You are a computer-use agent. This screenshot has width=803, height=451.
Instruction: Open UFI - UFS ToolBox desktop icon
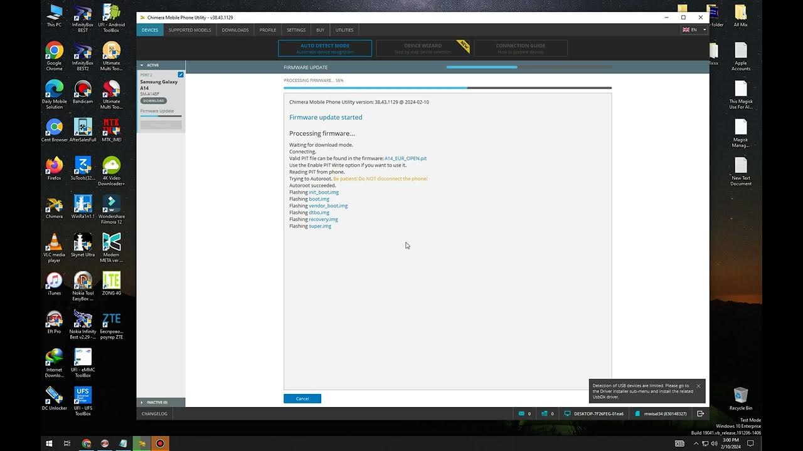(x=83, y=401)
